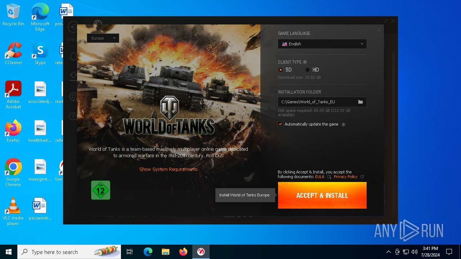Open the Skype desktop shortcut
Screen dimensions: 461x259
click(x=40, y=54)
